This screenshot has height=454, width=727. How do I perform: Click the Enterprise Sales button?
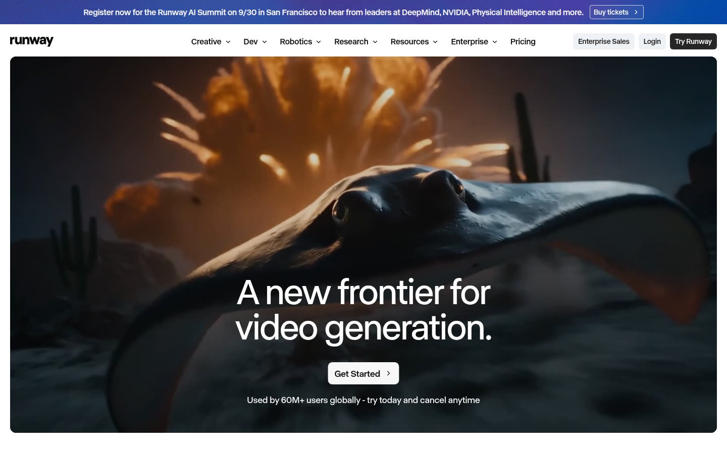603,41
